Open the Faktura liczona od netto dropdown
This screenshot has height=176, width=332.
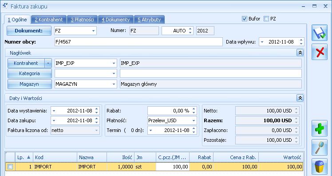point(97,130)
